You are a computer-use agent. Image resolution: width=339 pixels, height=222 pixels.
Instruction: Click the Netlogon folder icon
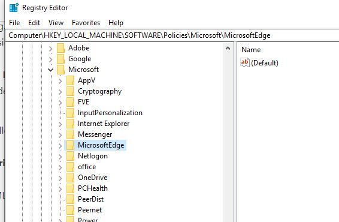pos(70,156)
